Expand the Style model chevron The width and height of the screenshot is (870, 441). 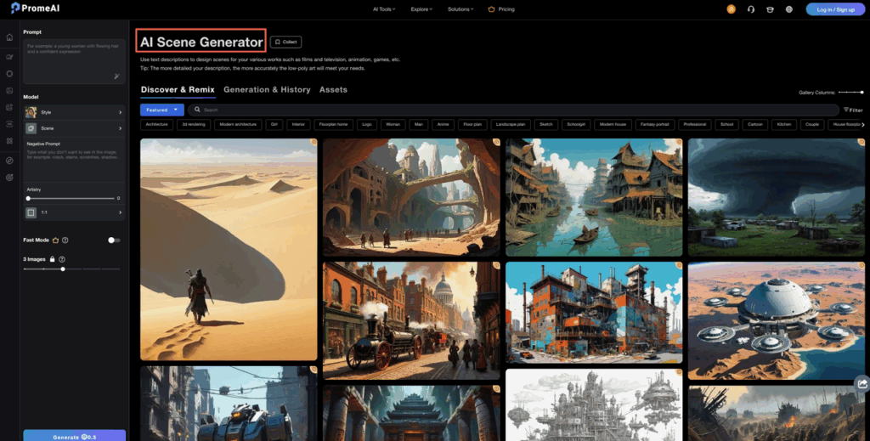tap(121, 112)
